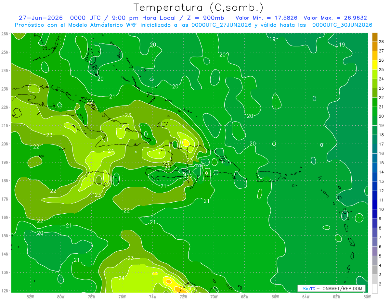The height and width of the screenshot is (301, 390).
Task: Click the 'ONAMET/REP.DOM.' credit label
Action: pyautogui.click(x=343, y=288)
